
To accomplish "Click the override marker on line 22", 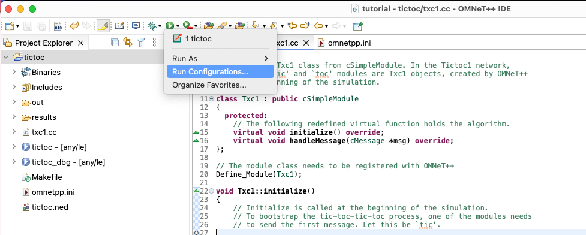I will 196,191.
